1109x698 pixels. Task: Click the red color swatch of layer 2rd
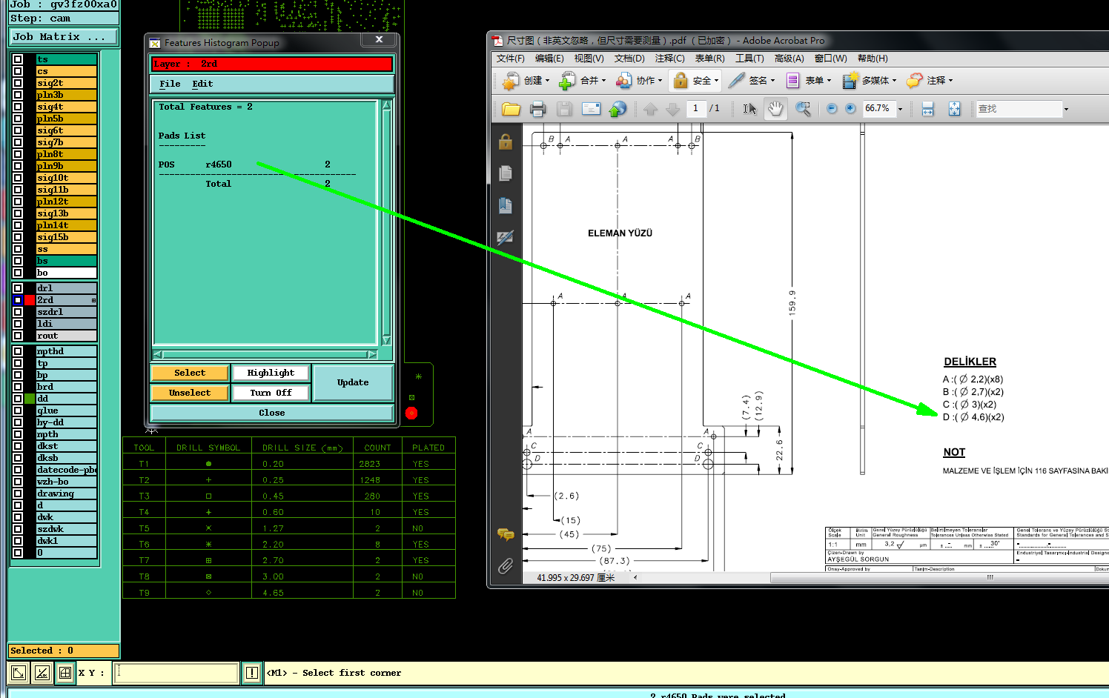point(30,300)
